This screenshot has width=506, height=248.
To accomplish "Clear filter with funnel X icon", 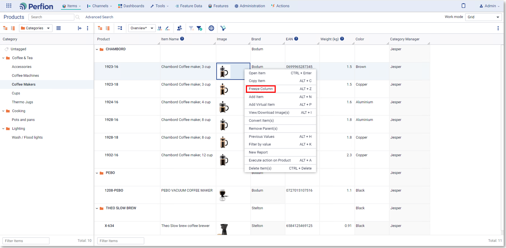I will (191, 28).
